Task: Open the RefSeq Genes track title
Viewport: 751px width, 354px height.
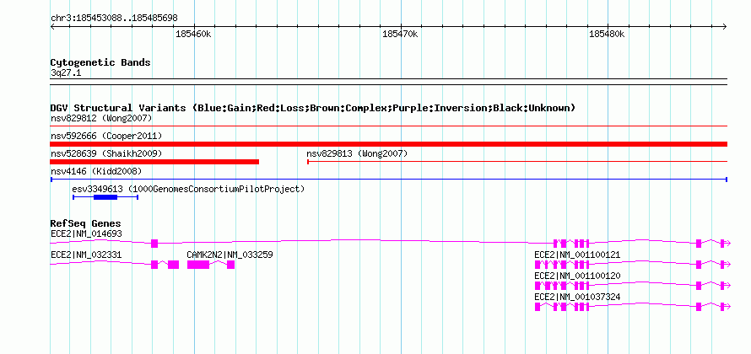Action: (86, 224)
